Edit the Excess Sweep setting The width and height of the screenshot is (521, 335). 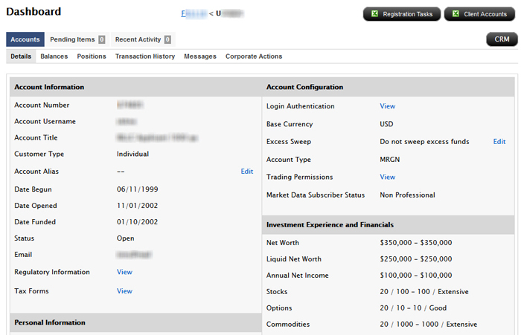499,142
